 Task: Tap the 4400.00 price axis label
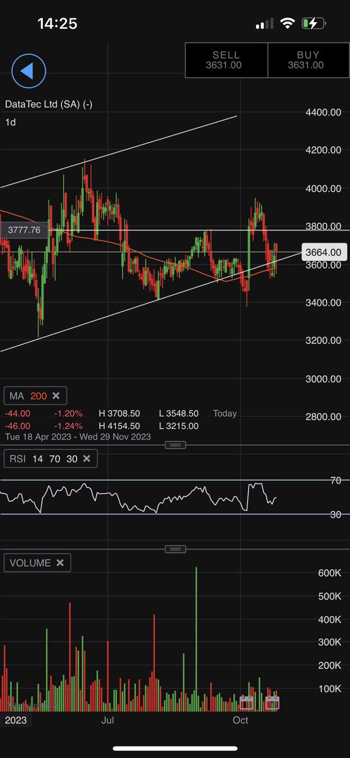point(323,112)
